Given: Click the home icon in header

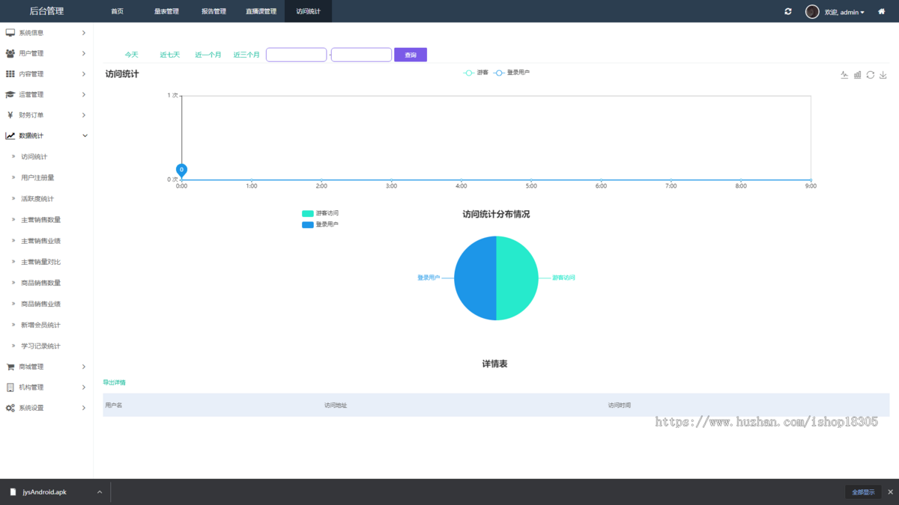Looking at the screenshot, I should 882,11.
